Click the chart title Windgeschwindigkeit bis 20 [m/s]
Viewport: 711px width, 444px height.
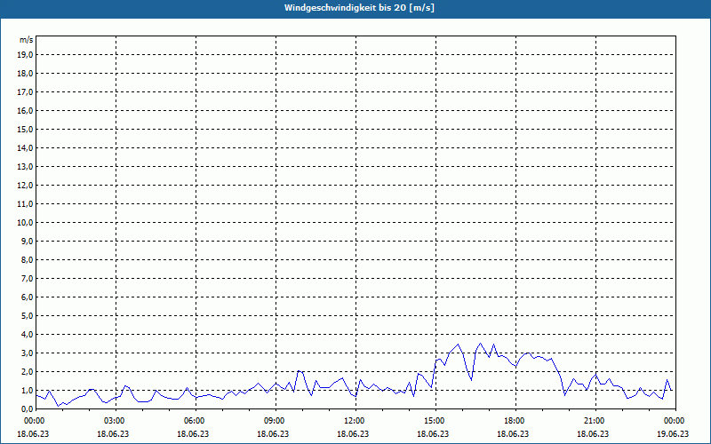359,8
